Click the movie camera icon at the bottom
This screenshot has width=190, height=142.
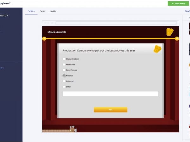tap(73, 129)
